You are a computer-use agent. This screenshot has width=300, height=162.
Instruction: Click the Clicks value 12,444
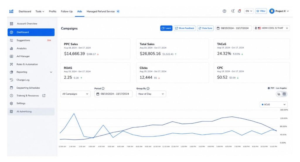click(146, 77)
